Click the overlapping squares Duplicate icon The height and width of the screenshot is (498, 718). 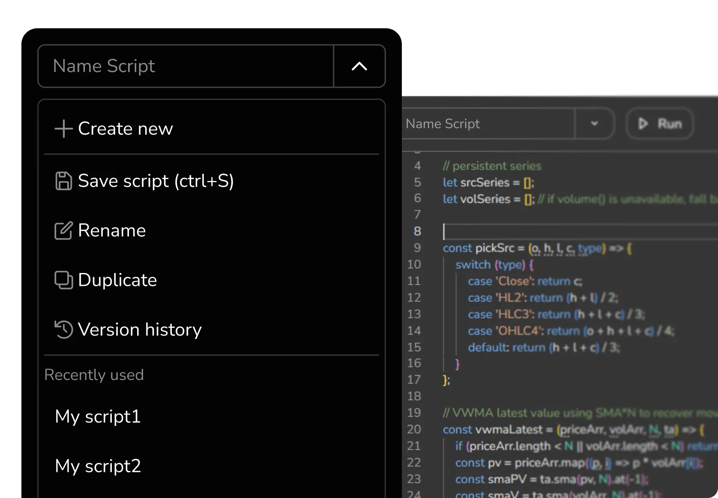pos(63,280)
